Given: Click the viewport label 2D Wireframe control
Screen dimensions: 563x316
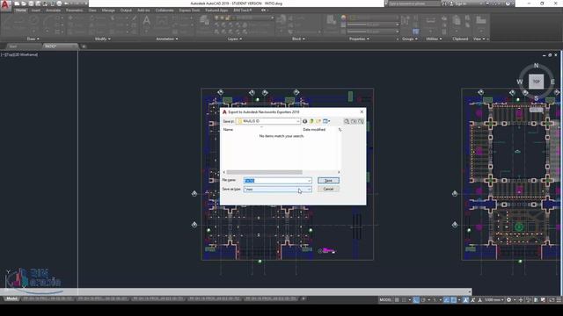Looking at the screenshot, I should (27, 54).
